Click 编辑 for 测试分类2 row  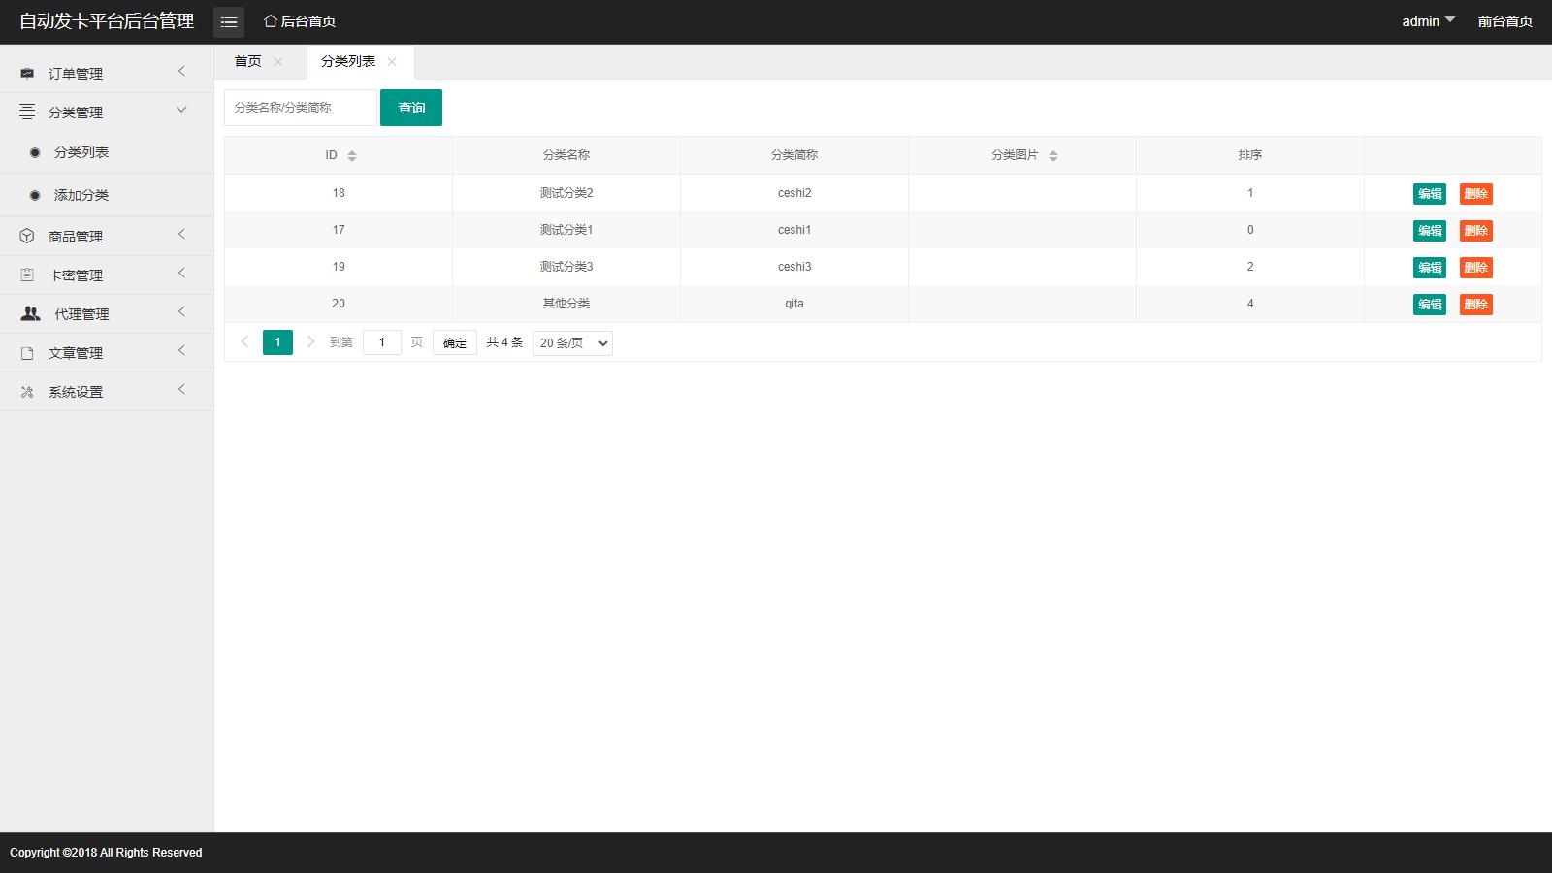tap(1429, 194)
